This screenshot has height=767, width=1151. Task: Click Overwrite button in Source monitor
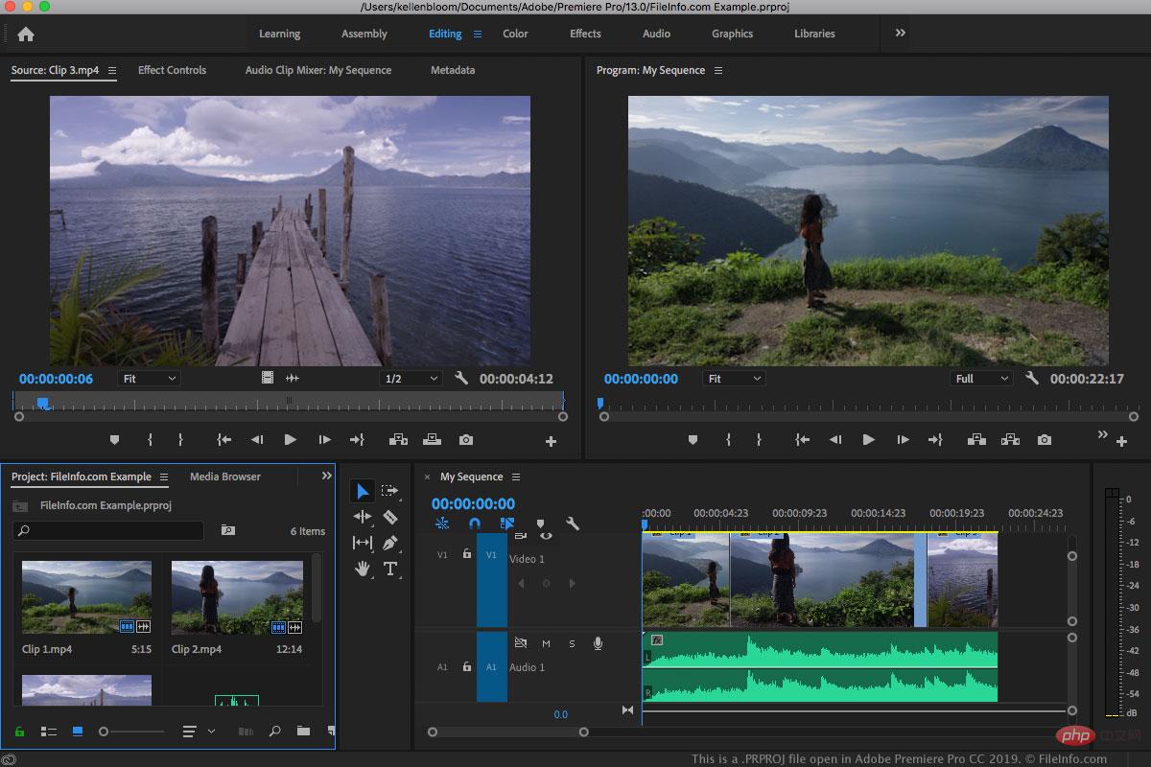[433, 440]
